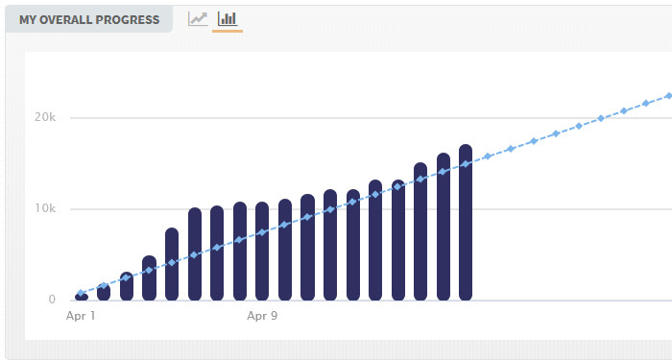Click target diamond on the 20k gridline

(x=601, y=118)
